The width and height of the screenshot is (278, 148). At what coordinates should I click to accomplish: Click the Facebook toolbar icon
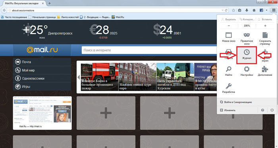coord(261,10)
